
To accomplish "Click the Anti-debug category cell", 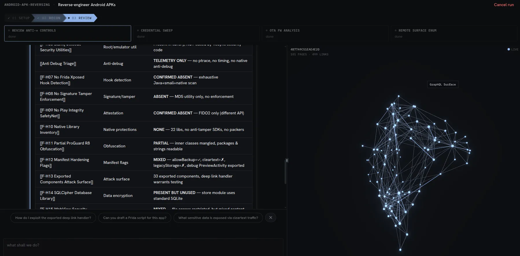I will (x=113, y=63).
